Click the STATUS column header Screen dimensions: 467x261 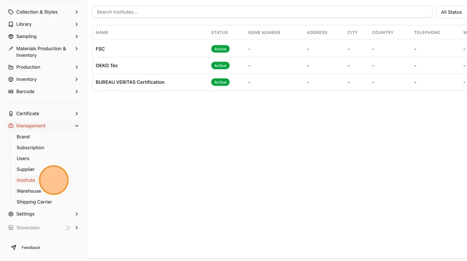(x=219, y=33)
